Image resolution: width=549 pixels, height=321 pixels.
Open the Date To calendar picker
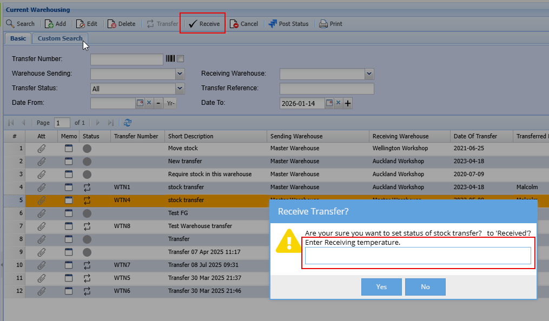tap(329, 103)
